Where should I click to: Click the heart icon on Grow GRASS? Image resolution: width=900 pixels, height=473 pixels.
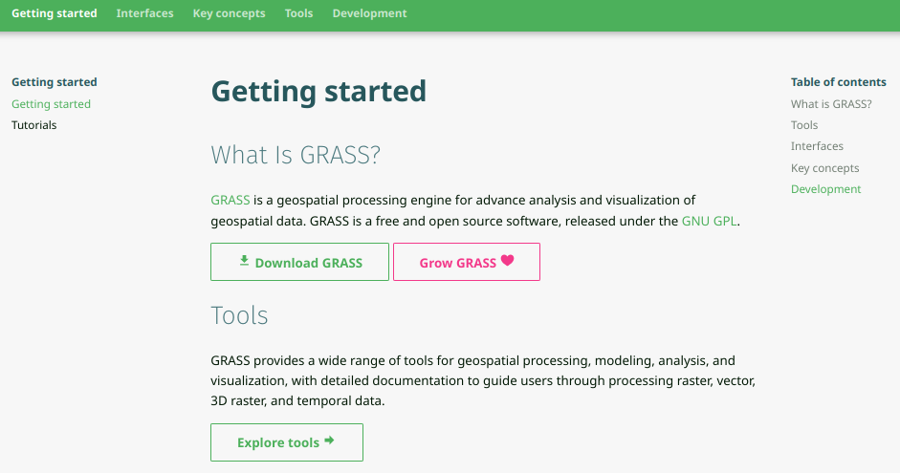[x=507, y=261]
